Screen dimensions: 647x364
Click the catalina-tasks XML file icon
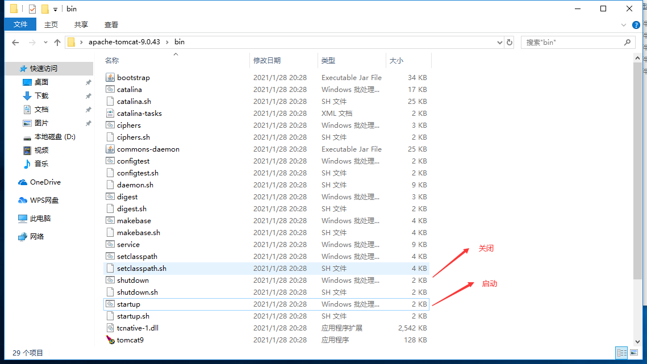point(110,114)
